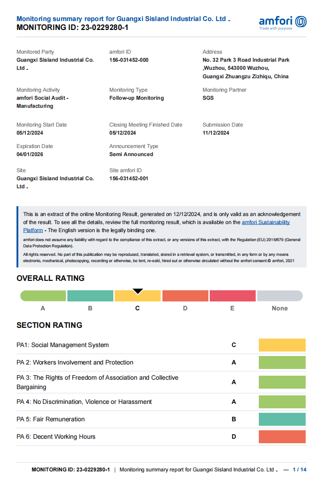Click PA 5: Fair Remuneration label
The height and width of the screenshot is (479, 332).
point(50,419)
